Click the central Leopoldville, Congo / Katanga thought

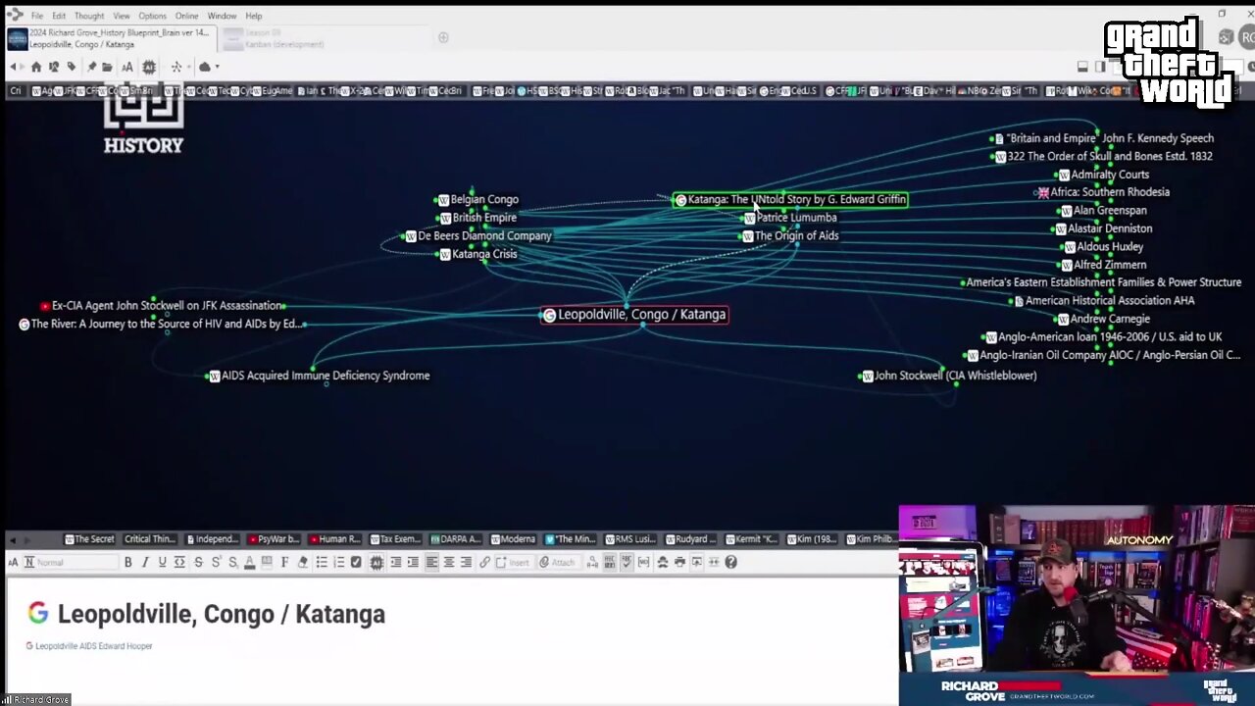tap(634, 315)
